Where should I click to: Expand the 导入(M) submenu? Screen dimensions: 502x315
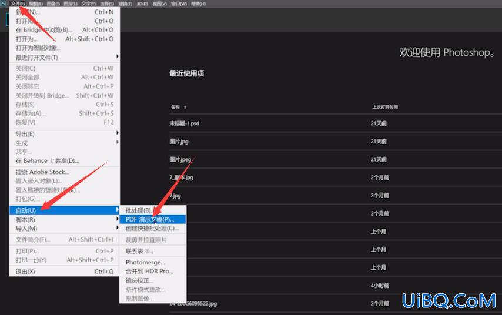click(x=64, y=229)
